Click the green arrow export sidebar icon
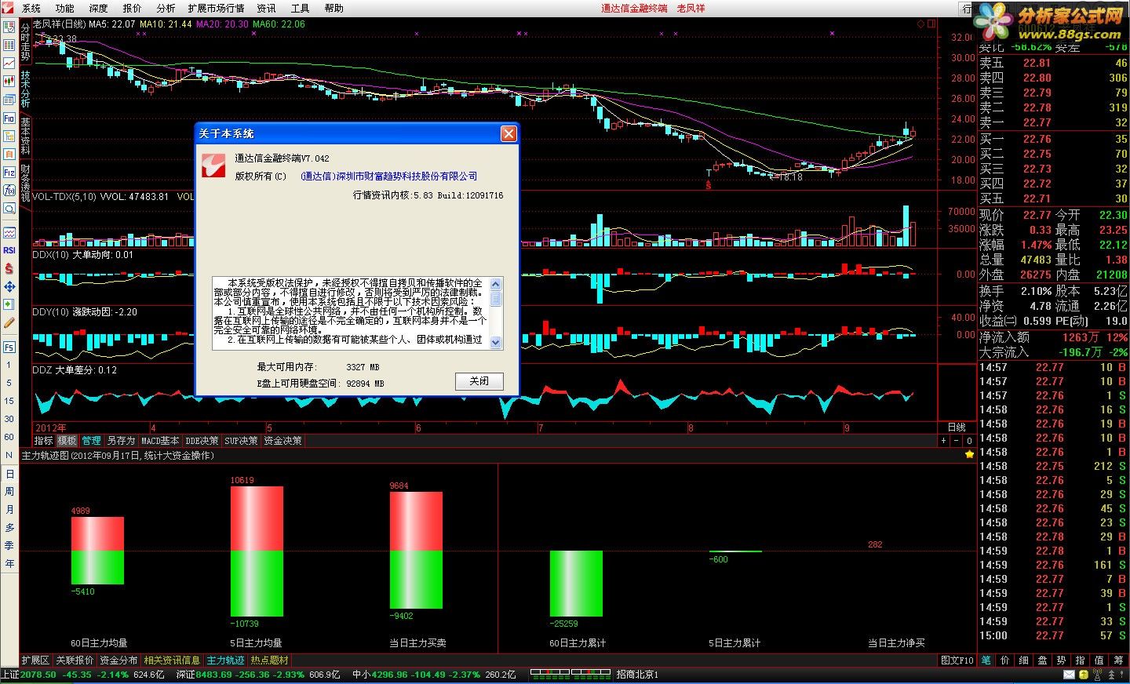1130x684 pixels. click(x=9, y=304)
